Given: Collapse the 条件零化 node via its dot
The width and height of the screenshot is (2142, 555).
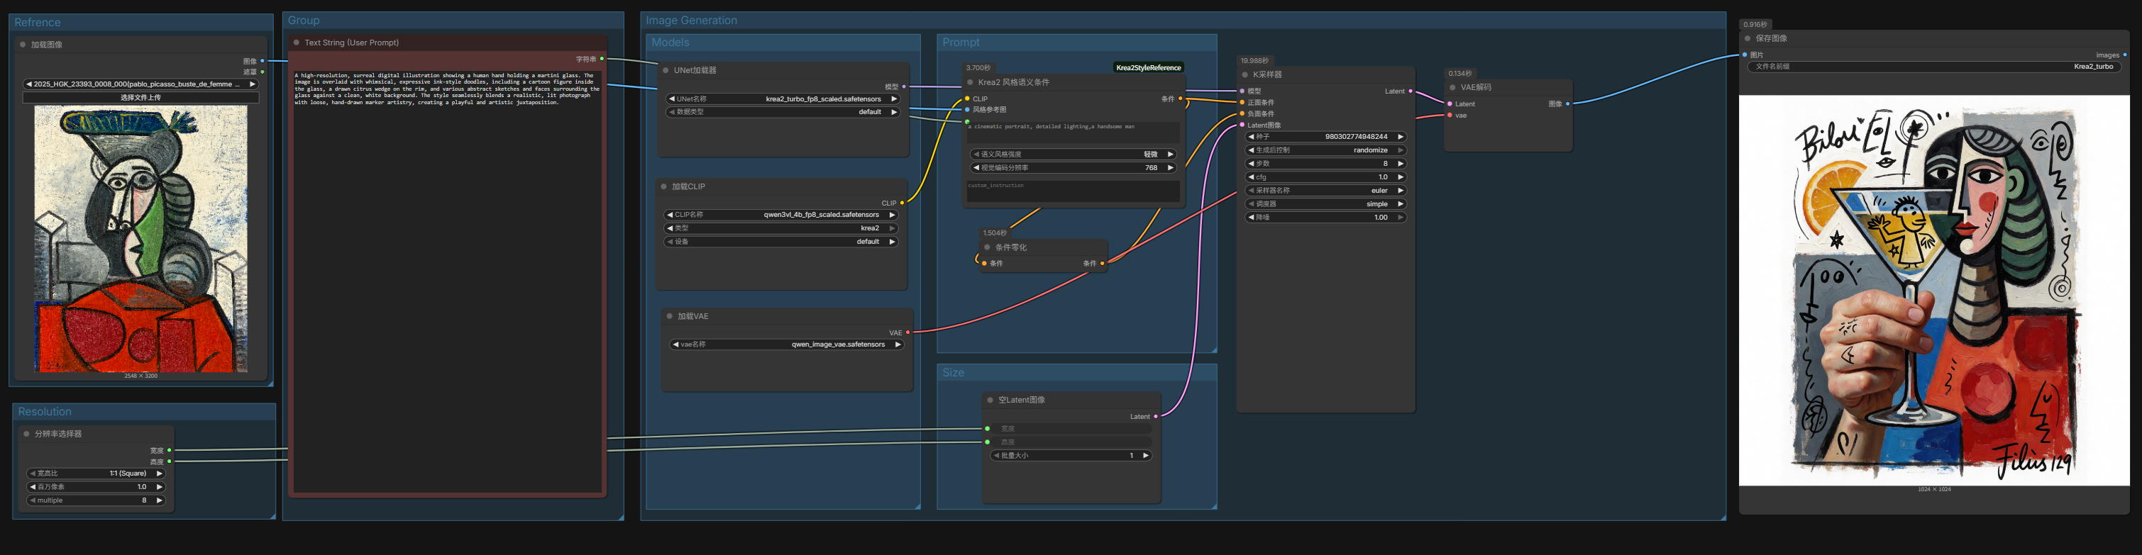Looking at the screenshot, I should click(987, 247).
